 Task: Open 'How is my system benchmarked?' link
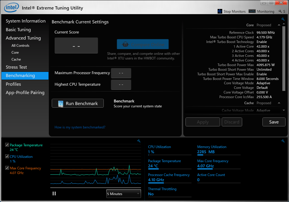click(x=80, y=127)
